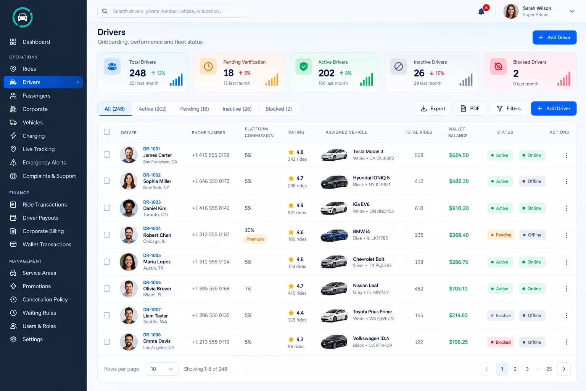Check the box for James Carter
The height and width of the screenshot is (391, 586).
pyautogui.click(x=107, y=155)
